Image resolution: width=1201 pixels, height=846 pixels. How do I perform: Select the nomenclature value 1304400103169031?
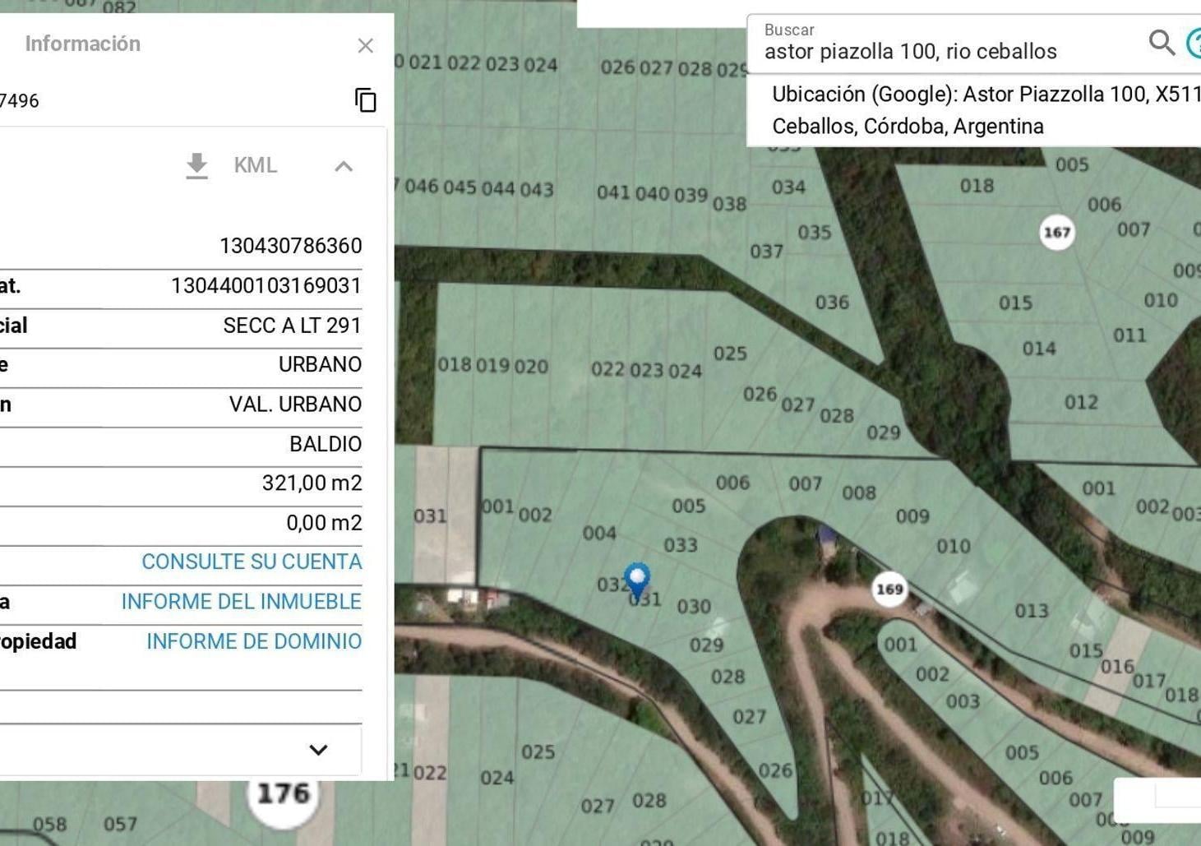pos(266,285)
